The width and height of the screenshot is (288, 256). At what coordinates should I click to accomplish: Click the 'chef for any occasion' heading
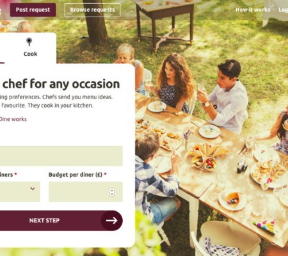coord(61,84)
